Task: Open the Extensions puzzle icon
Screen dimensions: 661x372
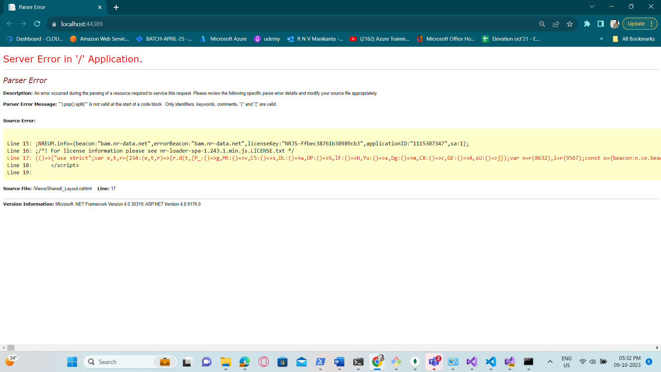Action: tap(587, 24)
